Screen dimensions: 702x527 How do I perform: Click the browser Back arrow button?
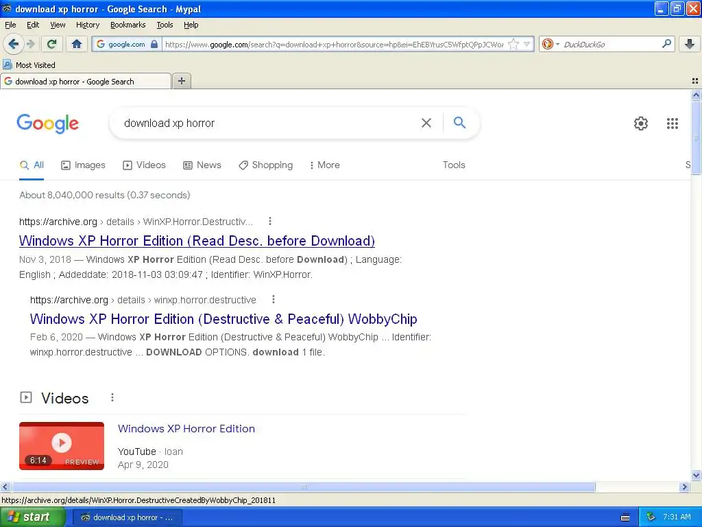14,44
